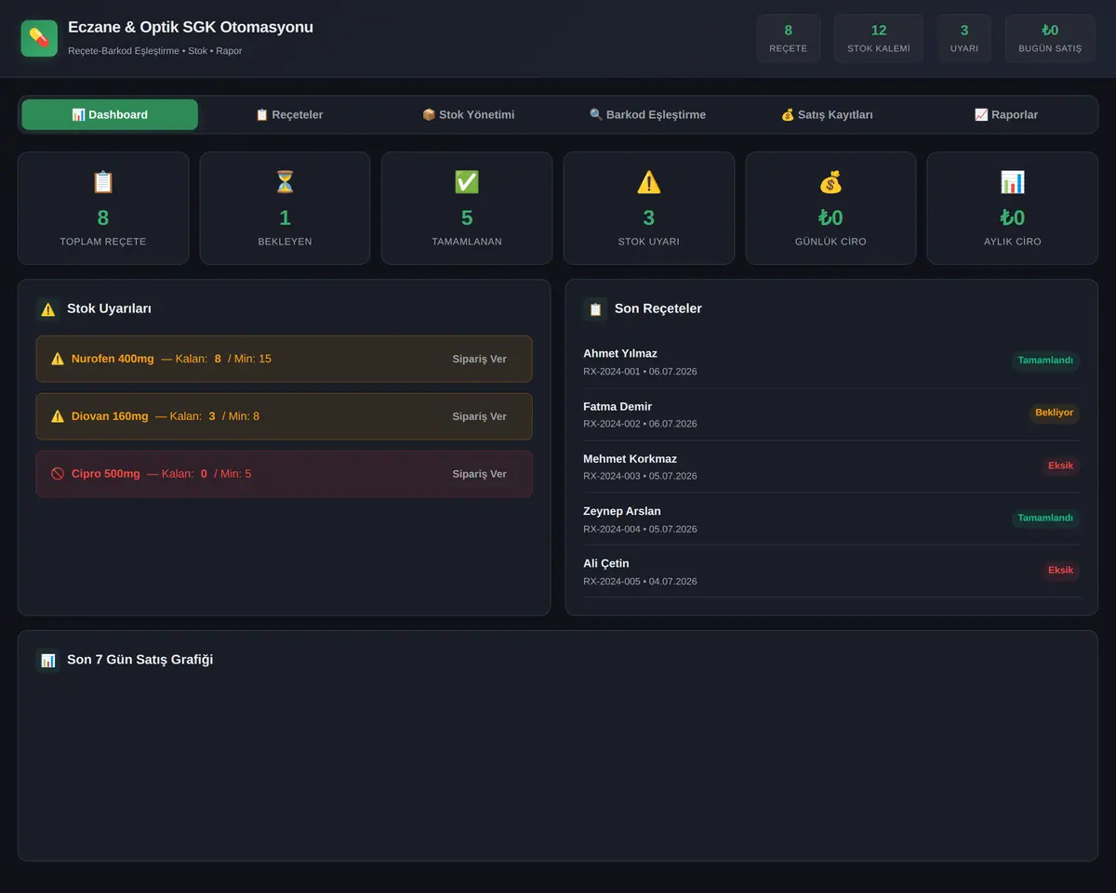Click the Bekliyor badge for Fatma Demir
Viewport: 1116px width, 893px height.
1055,413
